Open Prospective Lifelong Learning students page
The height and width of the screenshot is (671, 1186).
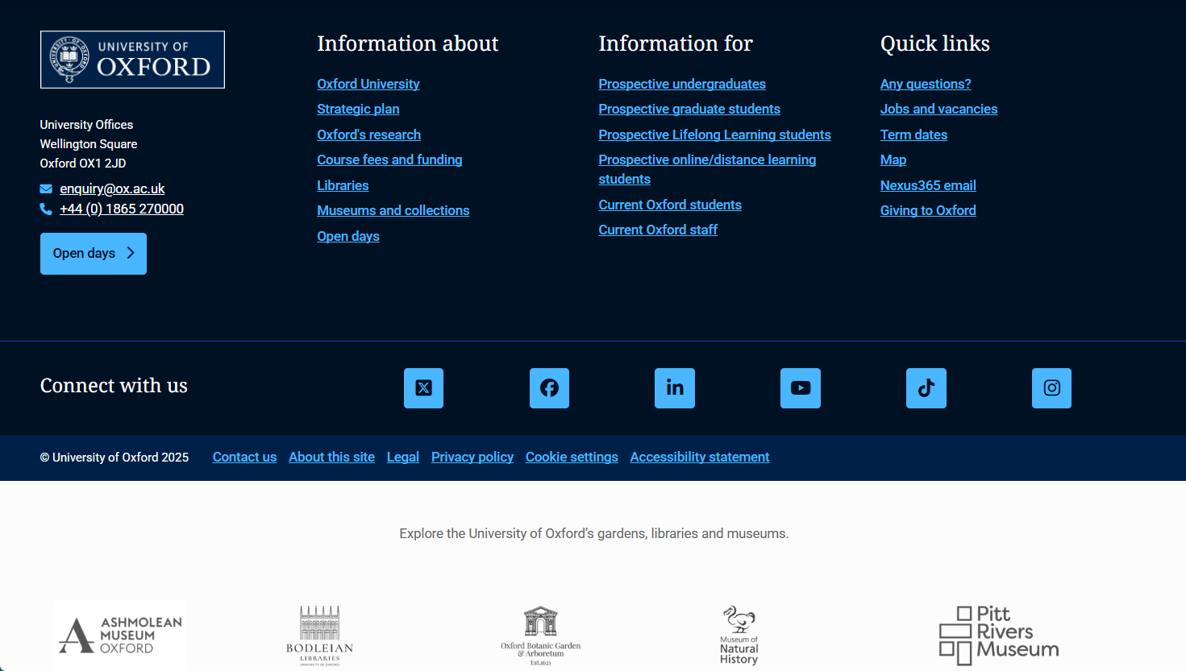click(x=714, y=135)
